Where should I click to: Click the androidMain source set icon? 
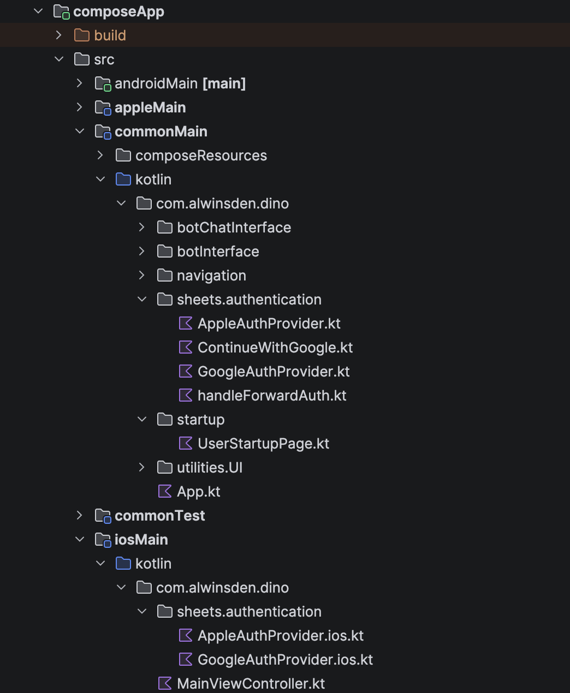tap(103, 83)
